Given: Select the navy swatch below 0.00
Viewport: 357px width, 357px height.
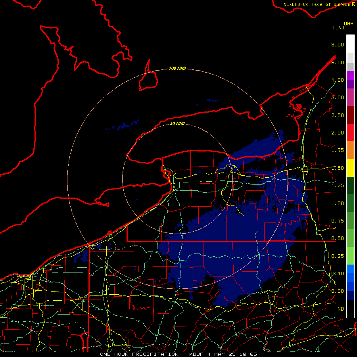Looking at the screenshot, I should tap(350, 296).
